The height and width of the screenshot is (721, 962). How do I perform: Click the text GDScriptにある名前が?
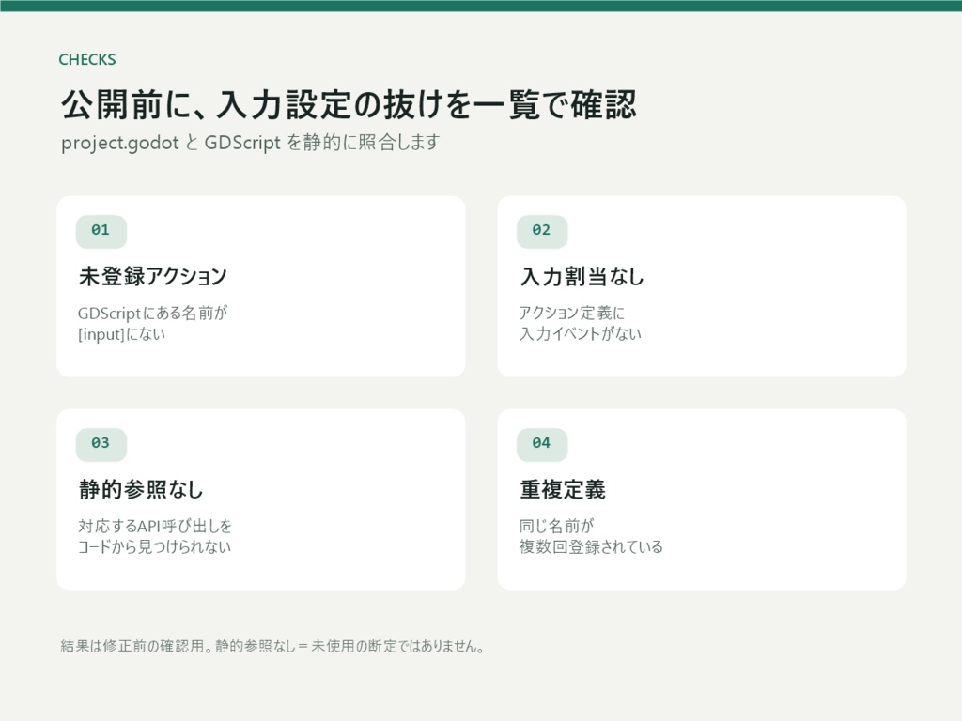pos(152,314)
